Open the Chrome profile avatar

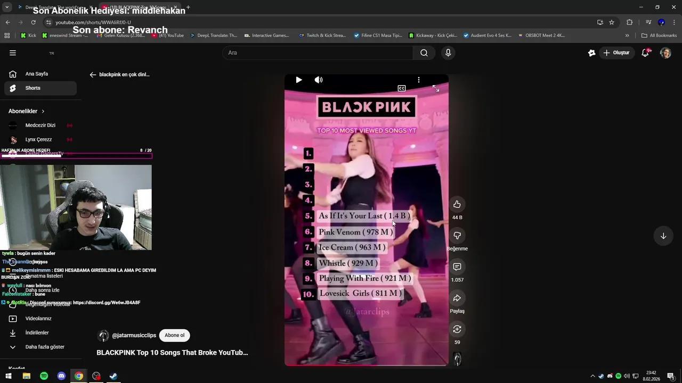(661, 22)
